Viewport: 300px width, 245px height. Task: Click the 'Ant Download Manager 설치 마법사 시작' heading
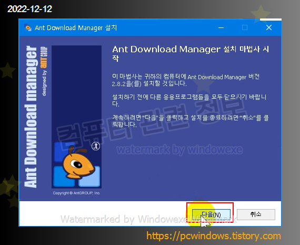tap(191, 53)
